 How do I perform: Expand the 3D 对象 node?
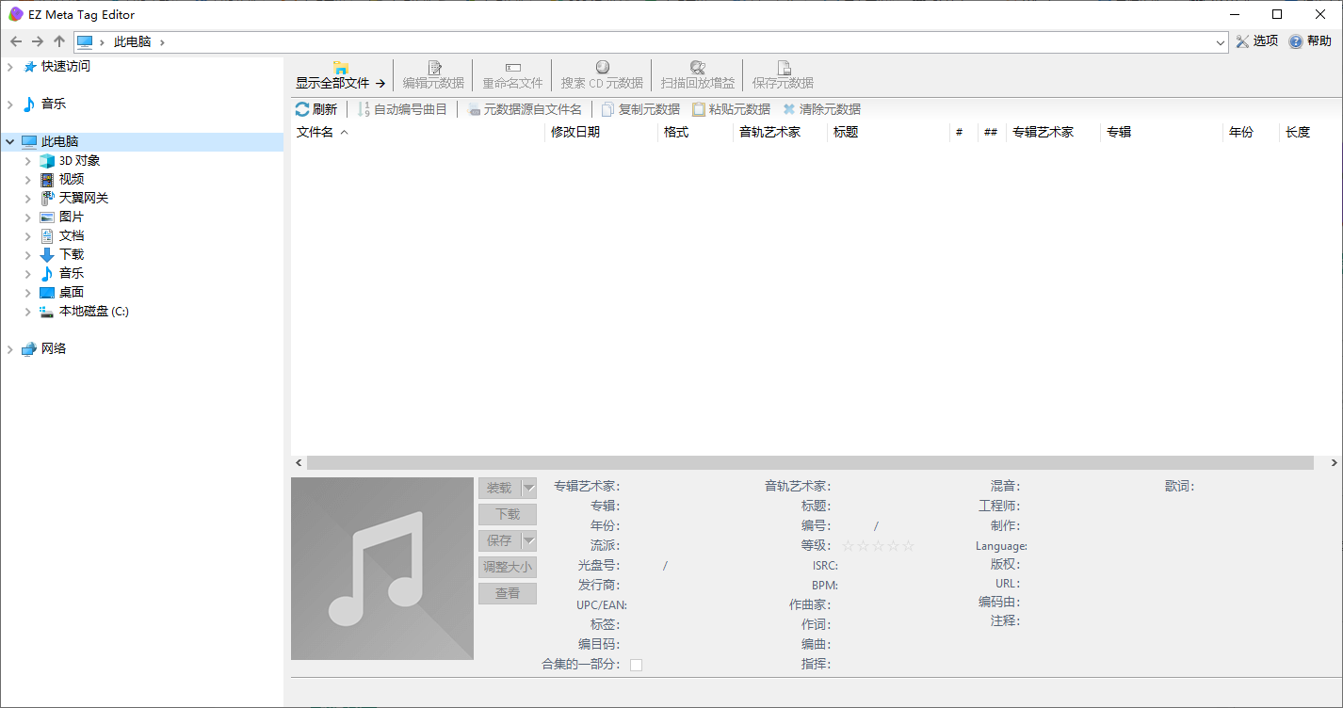[x=28, y=161]
